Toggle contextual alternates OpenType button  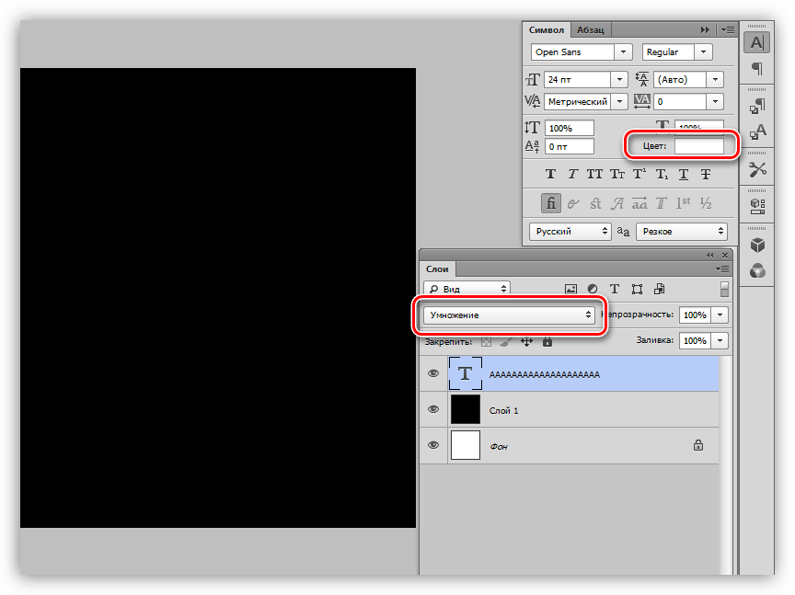coord(573,203)
